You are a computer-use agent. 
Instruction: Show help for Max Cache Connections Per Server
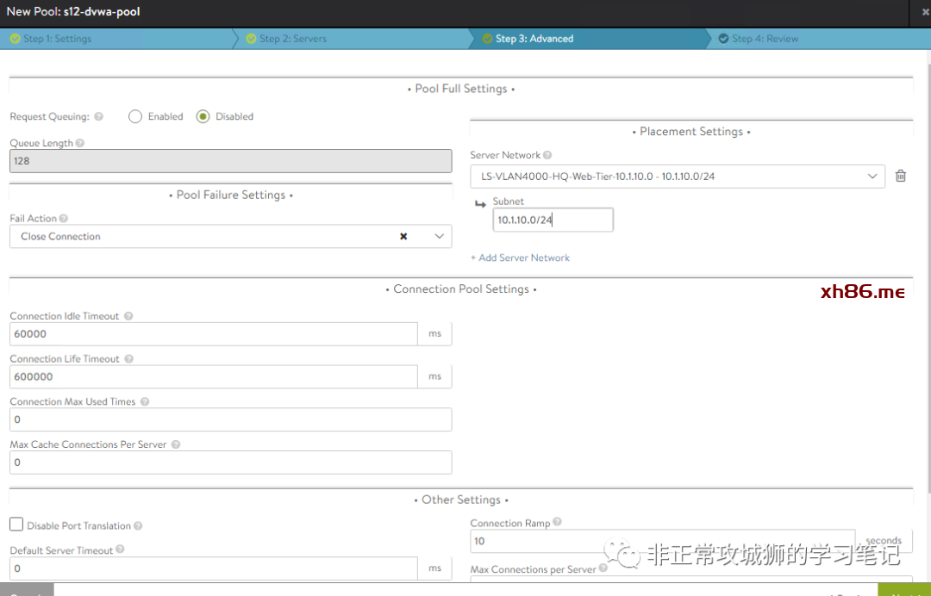click(x=176, y=444)
